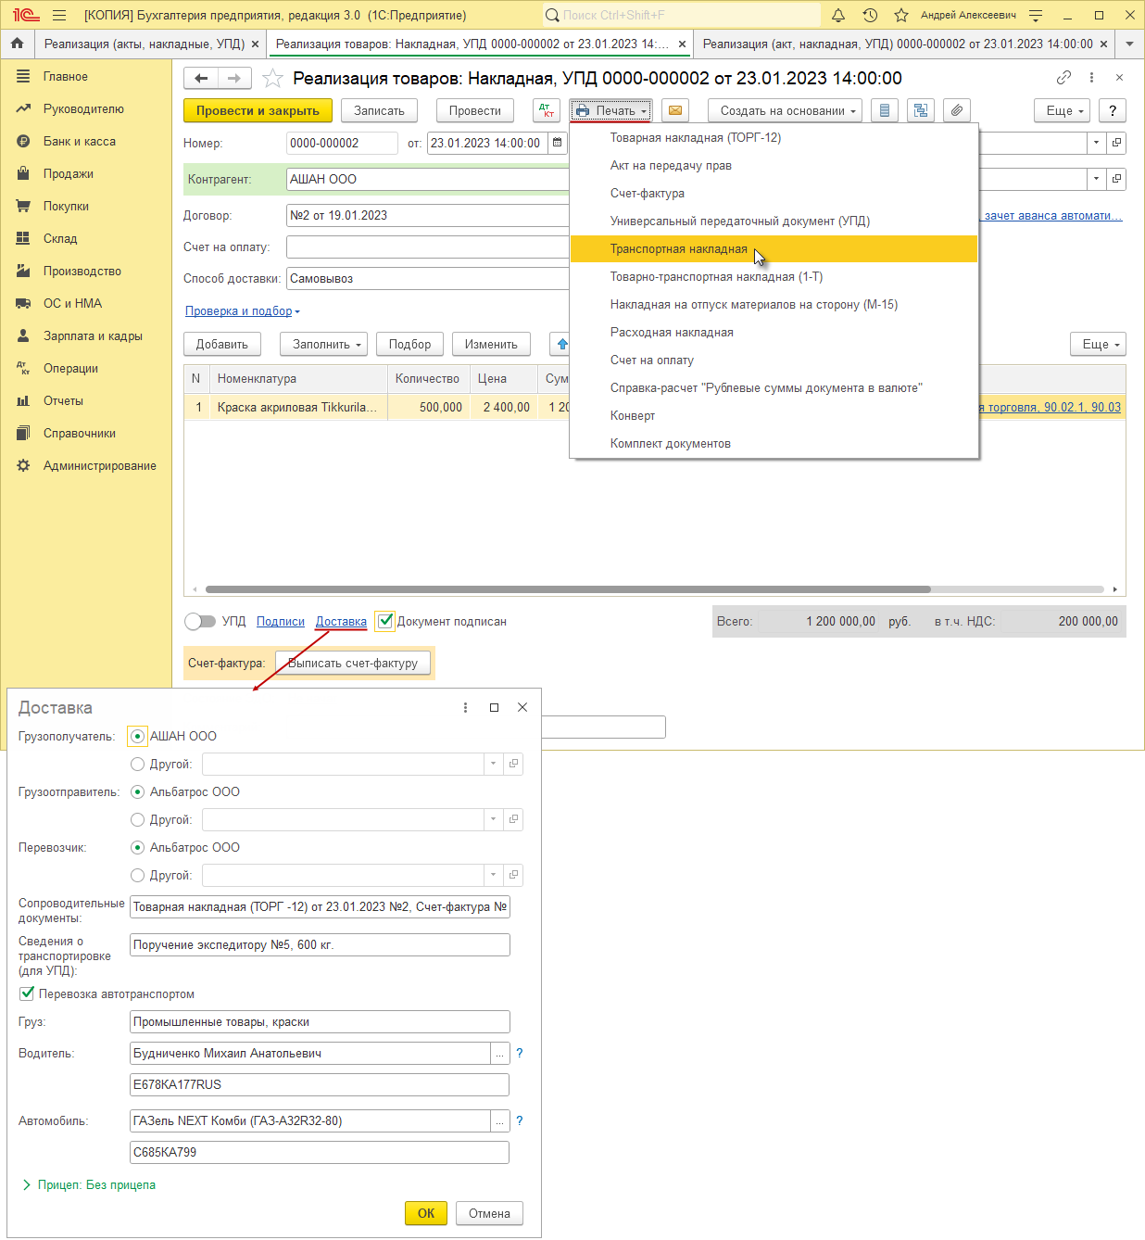Click the forward arrow navigation button
This screenshot has height=1240, width=1145.
click(234, 79)
